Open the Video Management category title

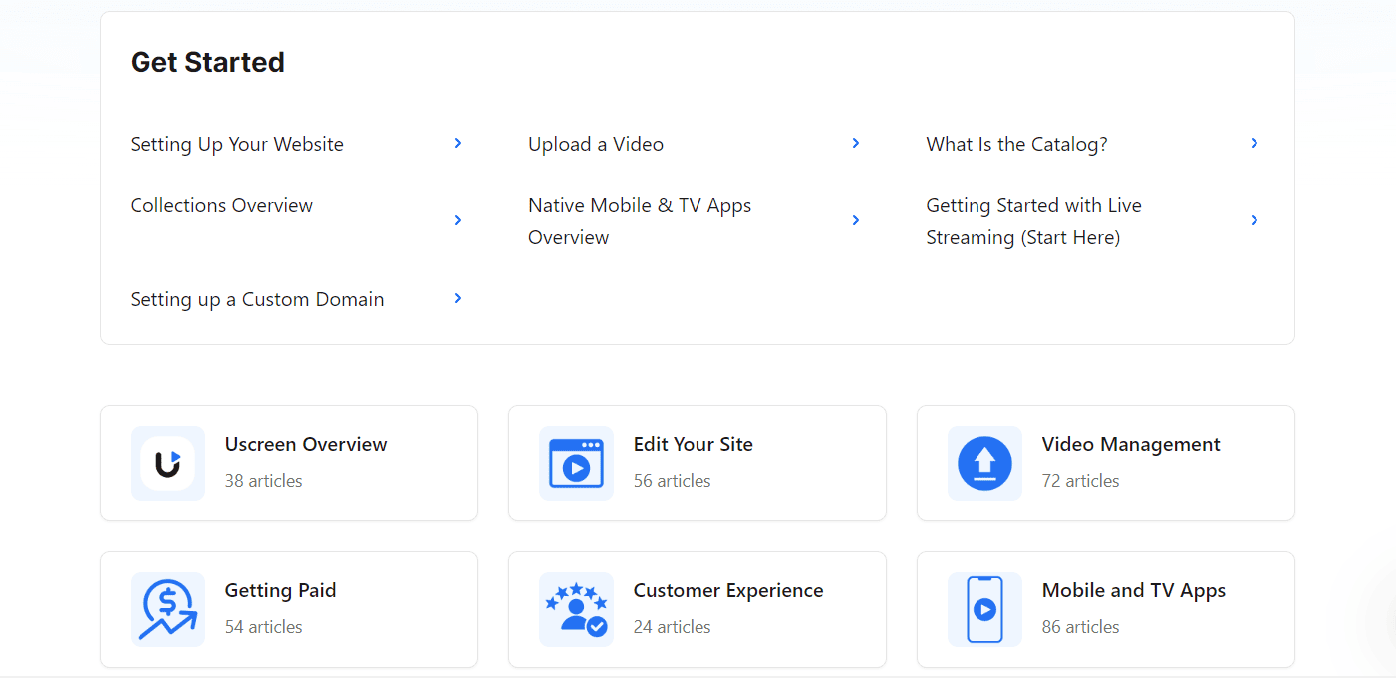[1131, 445]
